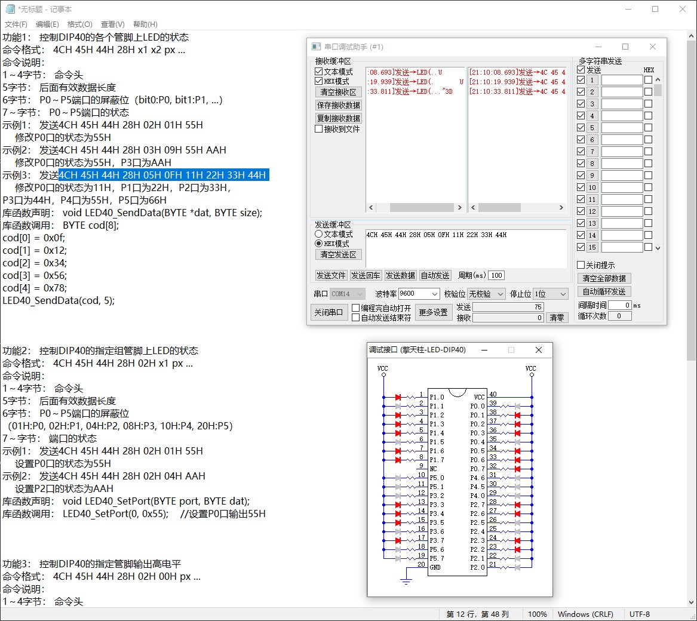Check the HEX checkbox for row 3

pyautogui.click(x=648, y=103)
